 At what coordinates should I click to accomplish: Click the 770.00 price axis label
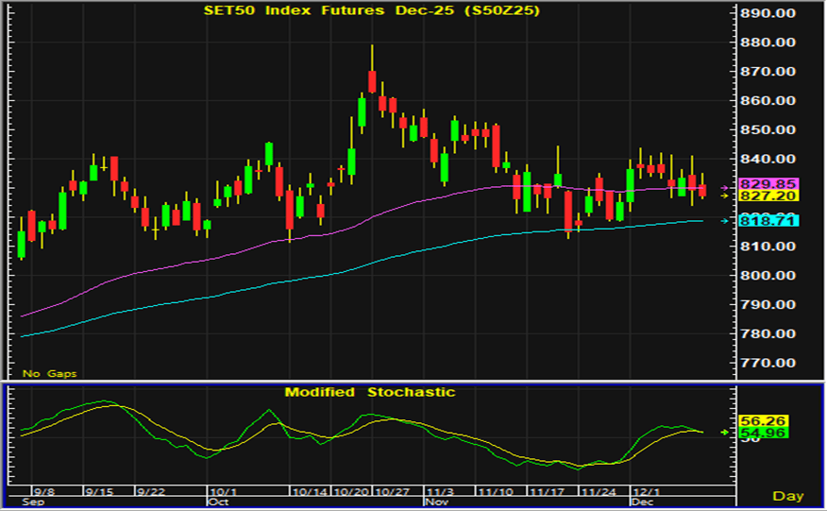[x=768, y=364]
